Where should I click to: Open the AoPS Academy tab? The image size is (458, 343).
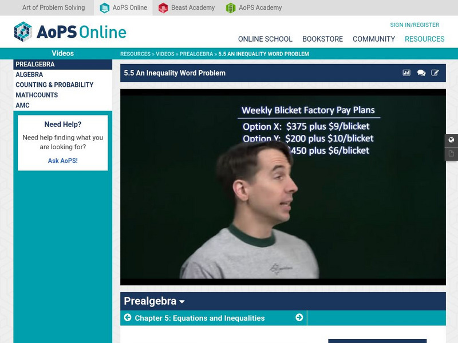click(x=254, y=7)
